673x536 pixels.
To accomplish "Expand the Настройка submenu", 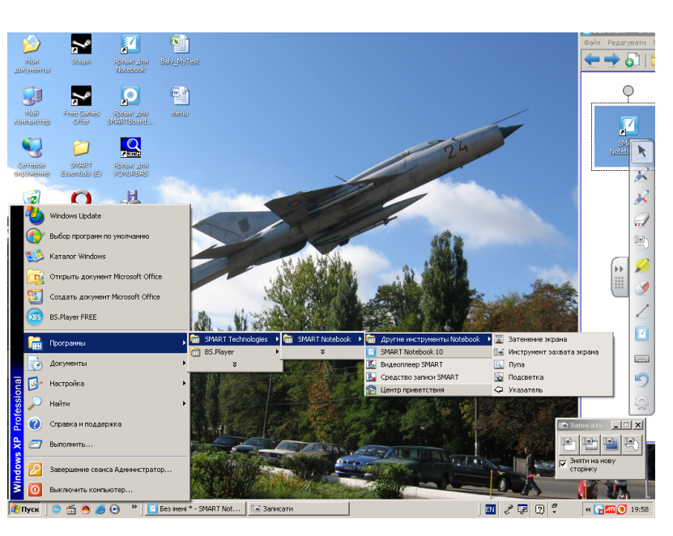I will tap(107, 383).
